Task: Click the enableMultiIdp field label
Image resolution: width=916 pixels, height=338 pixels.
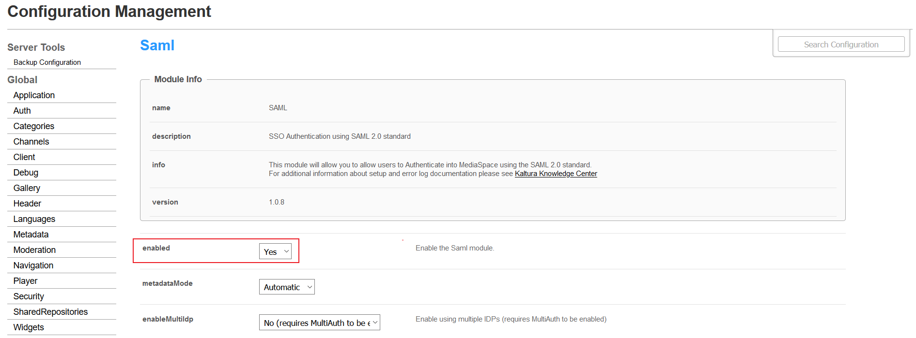Action: click(168, 319)
